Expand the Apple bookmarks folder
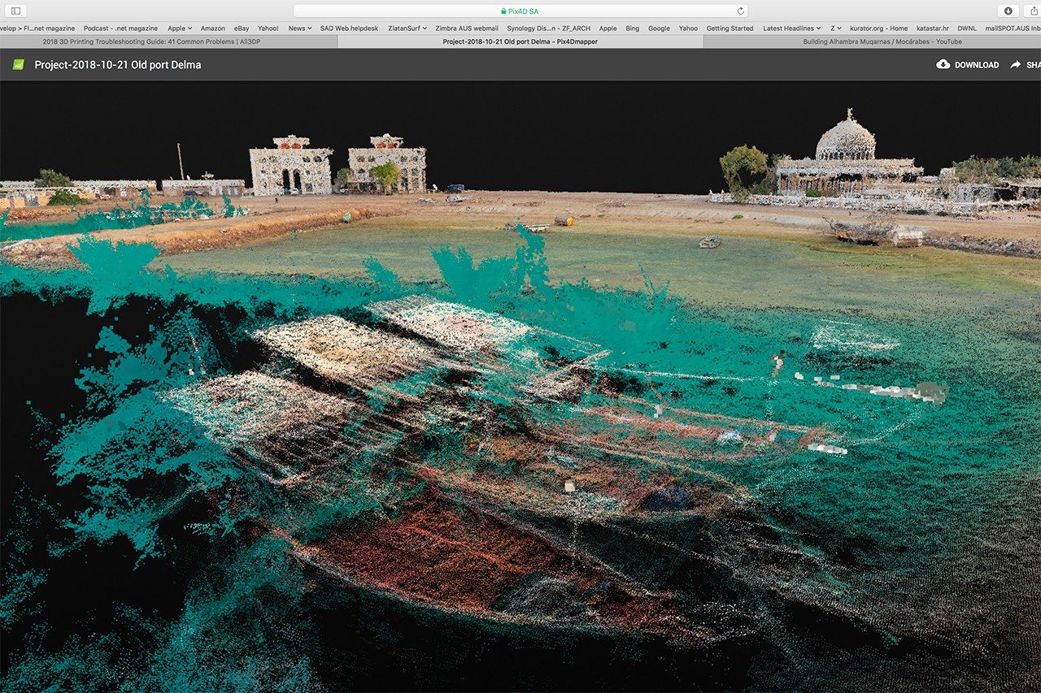This screenshot has width=1041, height=693. pos(180,28)
